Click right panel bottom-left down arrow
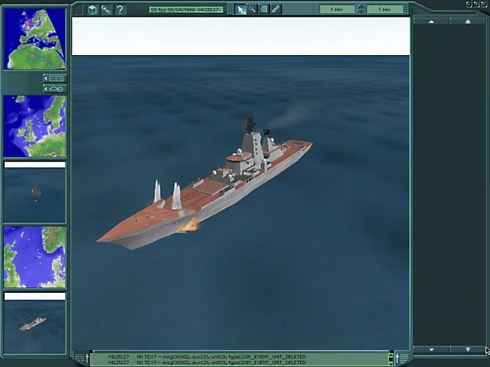 pos(431,349)
